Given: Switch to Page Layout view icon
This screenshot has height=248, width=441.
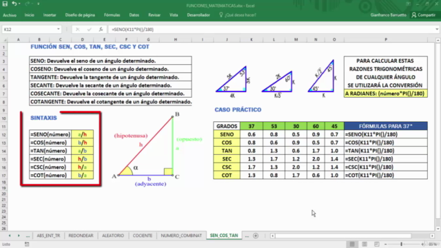Looking at the screenshot, I should coord(365,244).
